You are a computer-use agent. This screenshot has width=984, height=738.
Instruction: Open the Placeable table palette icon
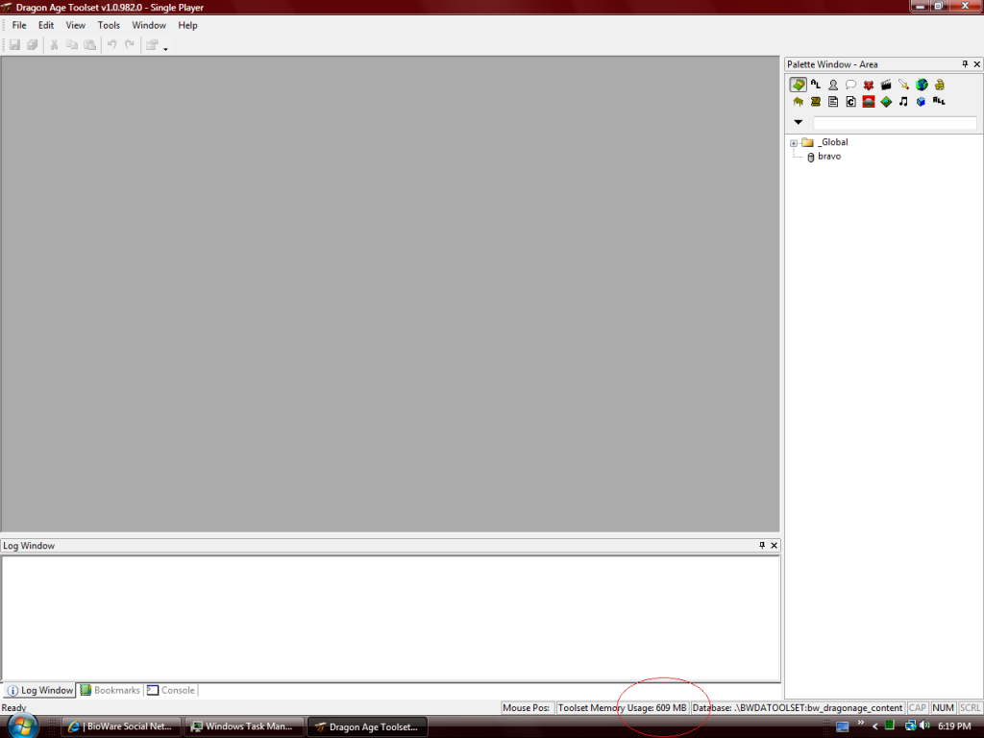(x=798, y=102)
